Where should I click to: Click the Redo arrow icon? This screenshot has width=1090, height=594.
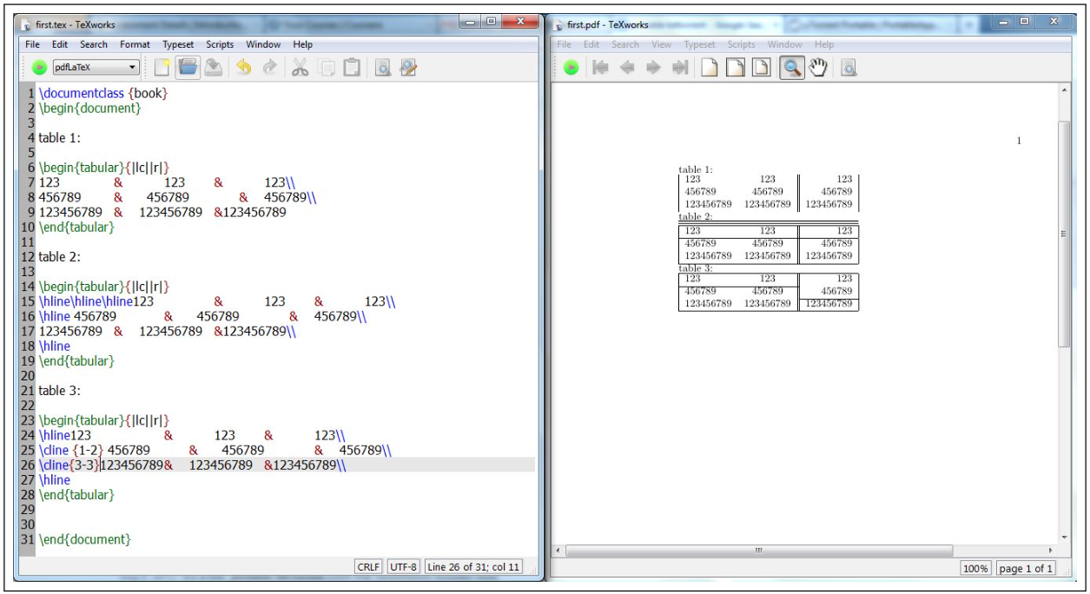coord(269,67)
